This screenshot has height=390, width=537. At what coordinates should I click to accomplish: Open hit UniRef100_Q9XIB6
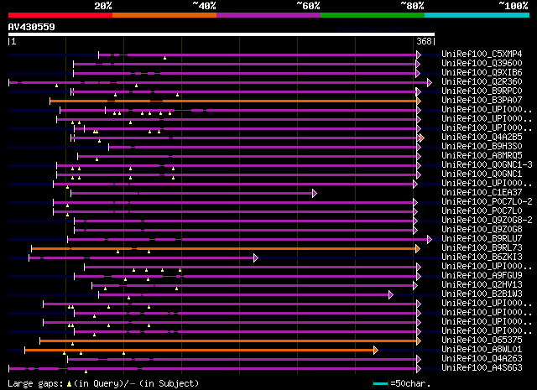pyautogui.click(x=482, y=72)
